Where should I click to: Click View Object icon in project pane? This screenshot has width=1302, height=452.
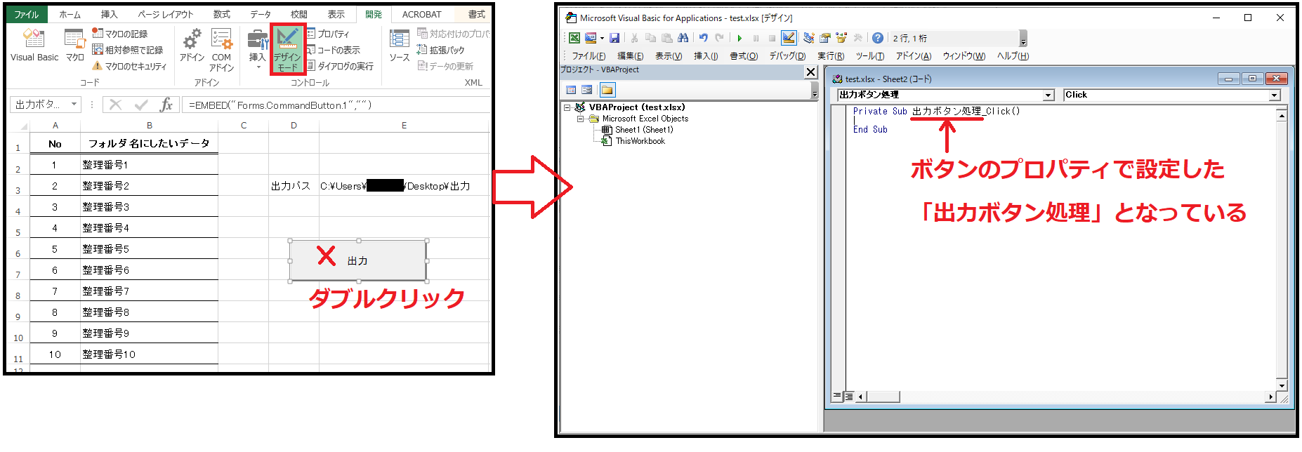tap(587, 90)
